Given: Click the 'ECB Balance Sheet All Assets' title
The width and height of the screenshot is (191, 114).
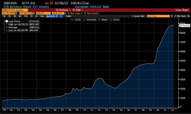Looking at the screenshot, I should pos(26,7).
